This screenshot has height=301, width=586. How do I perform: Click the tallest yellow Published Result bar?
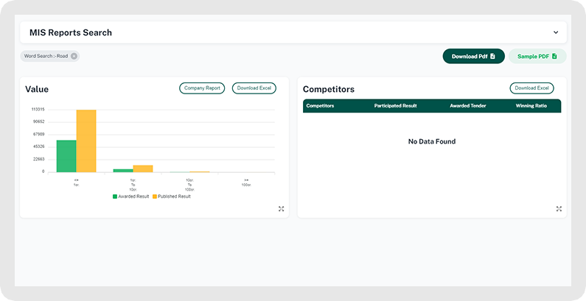coord(86,141)
